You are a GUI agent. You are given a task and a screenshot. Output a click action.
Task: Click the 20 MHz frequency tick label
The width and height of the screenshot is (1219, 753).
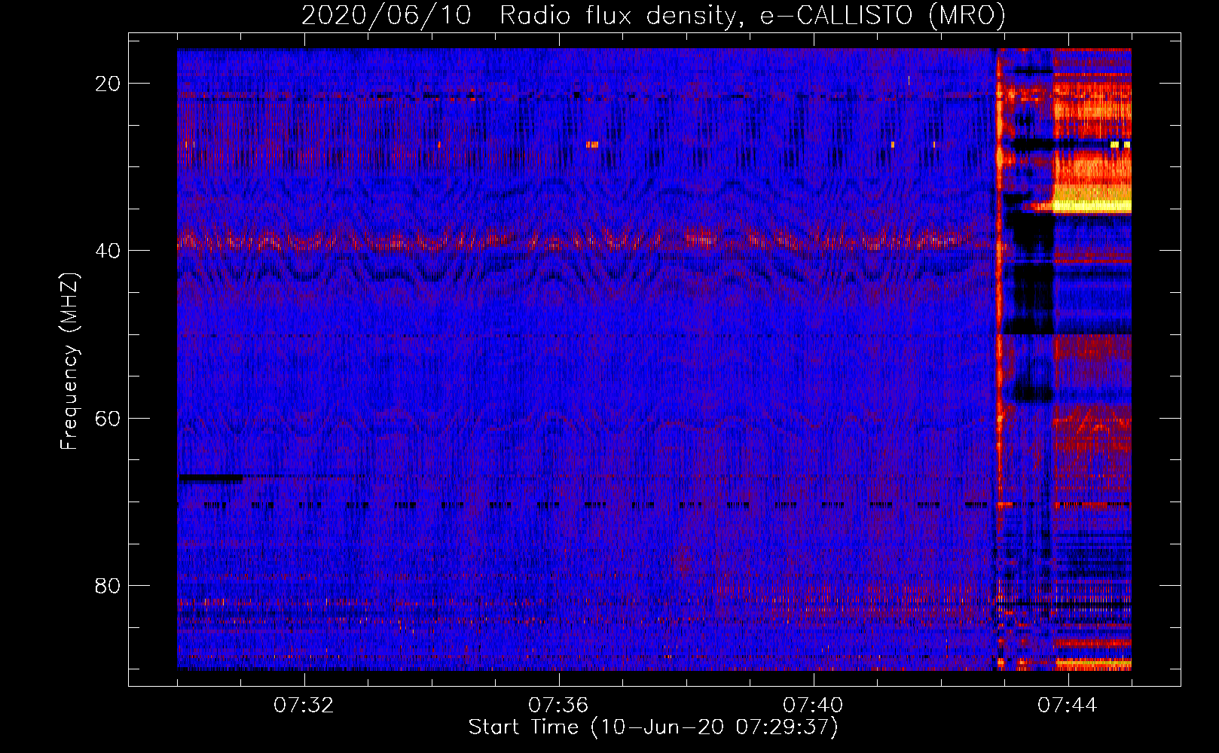click(x=108, y=84)
